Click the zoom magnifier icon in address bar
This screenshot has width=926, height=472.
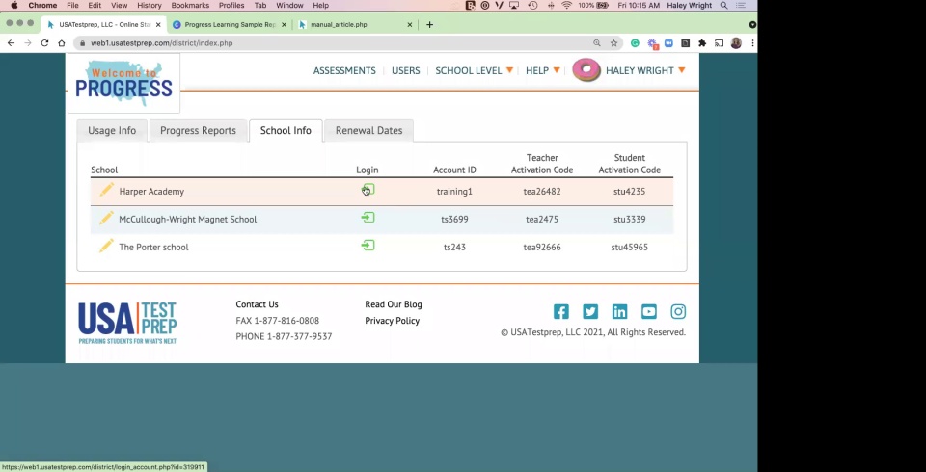pyautogui.click(x=597, y=43)
